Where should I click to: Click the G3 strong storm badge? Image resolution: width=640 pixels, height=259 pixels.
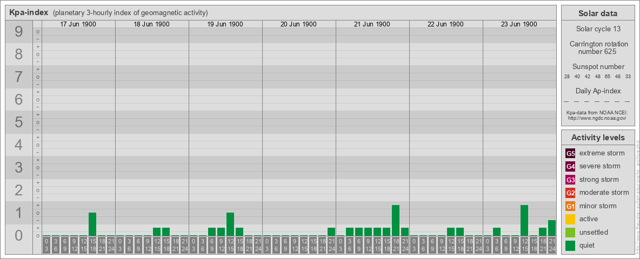[x=571, y=180]
